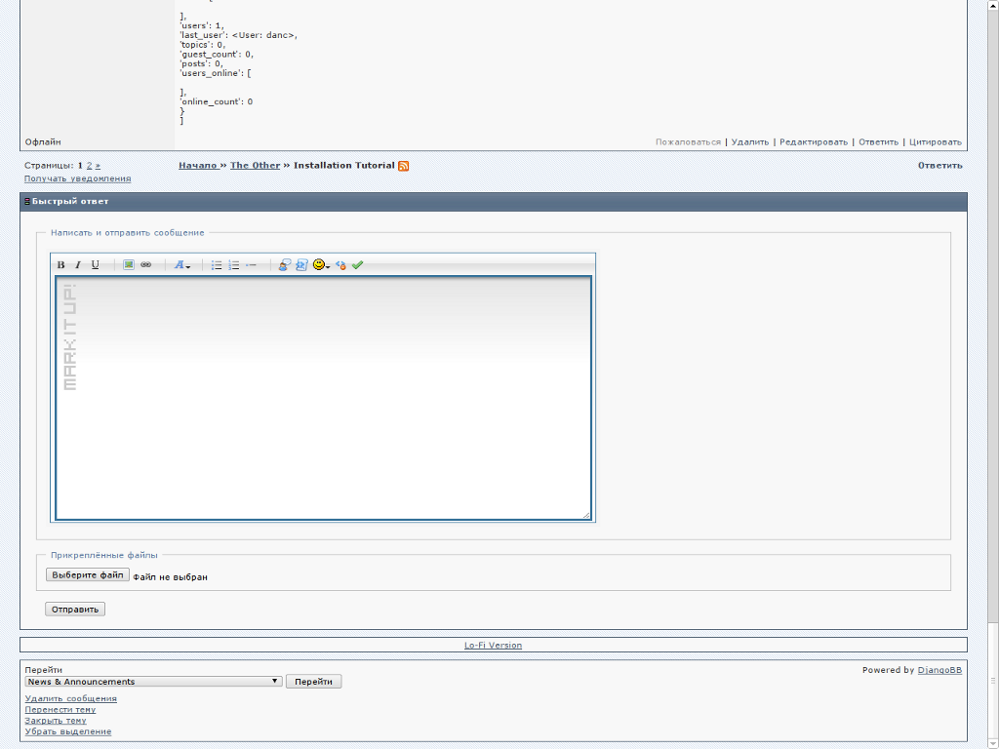The width and height of the screenshot is (999, 749).
Task: Toggle bold formatting in the editor
Action: click(60, 265)
